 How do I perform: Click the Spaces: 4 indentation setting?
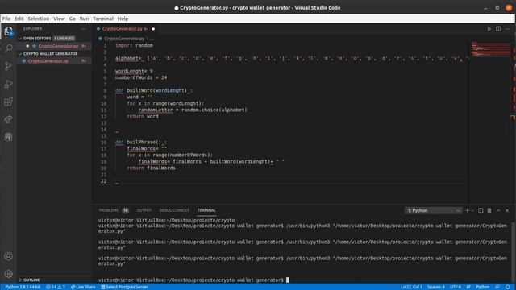click(x=436, y=287)
